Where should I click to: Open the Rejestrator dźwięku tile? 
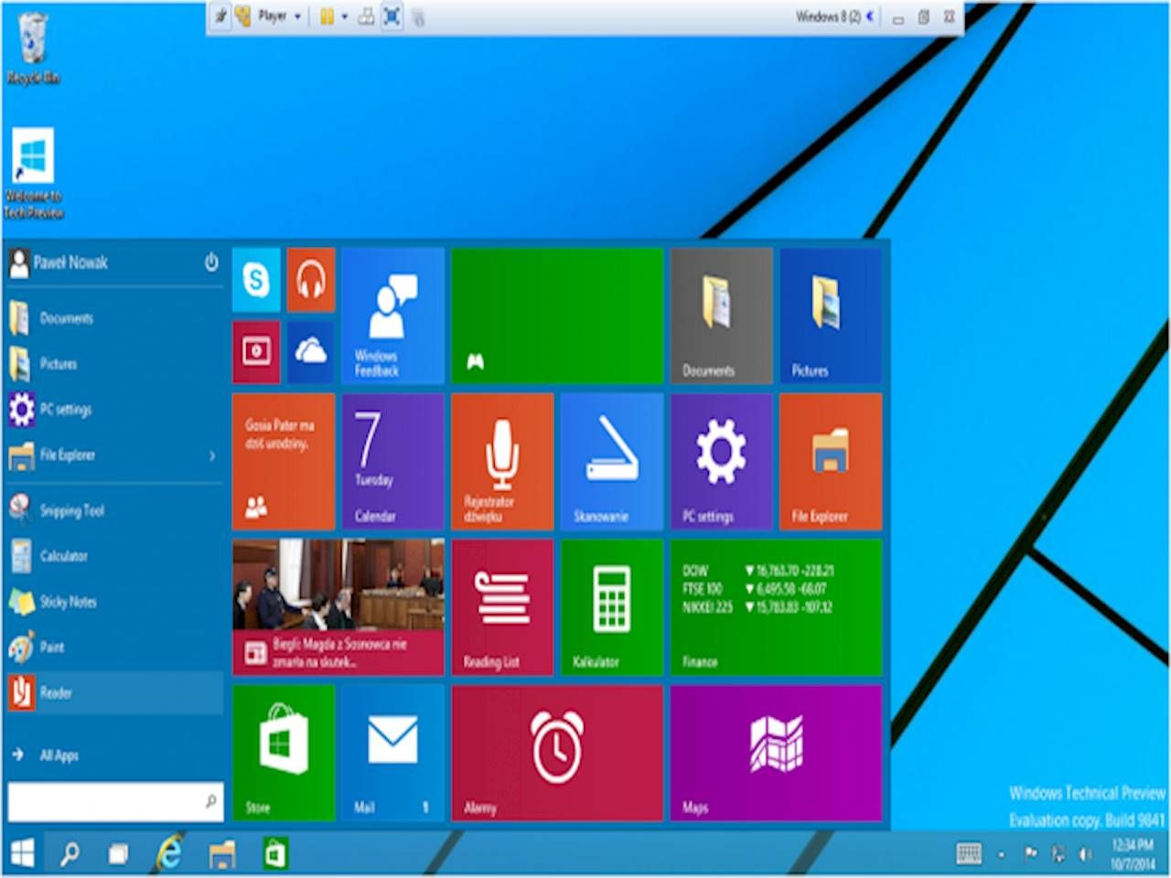click(501, 462)
